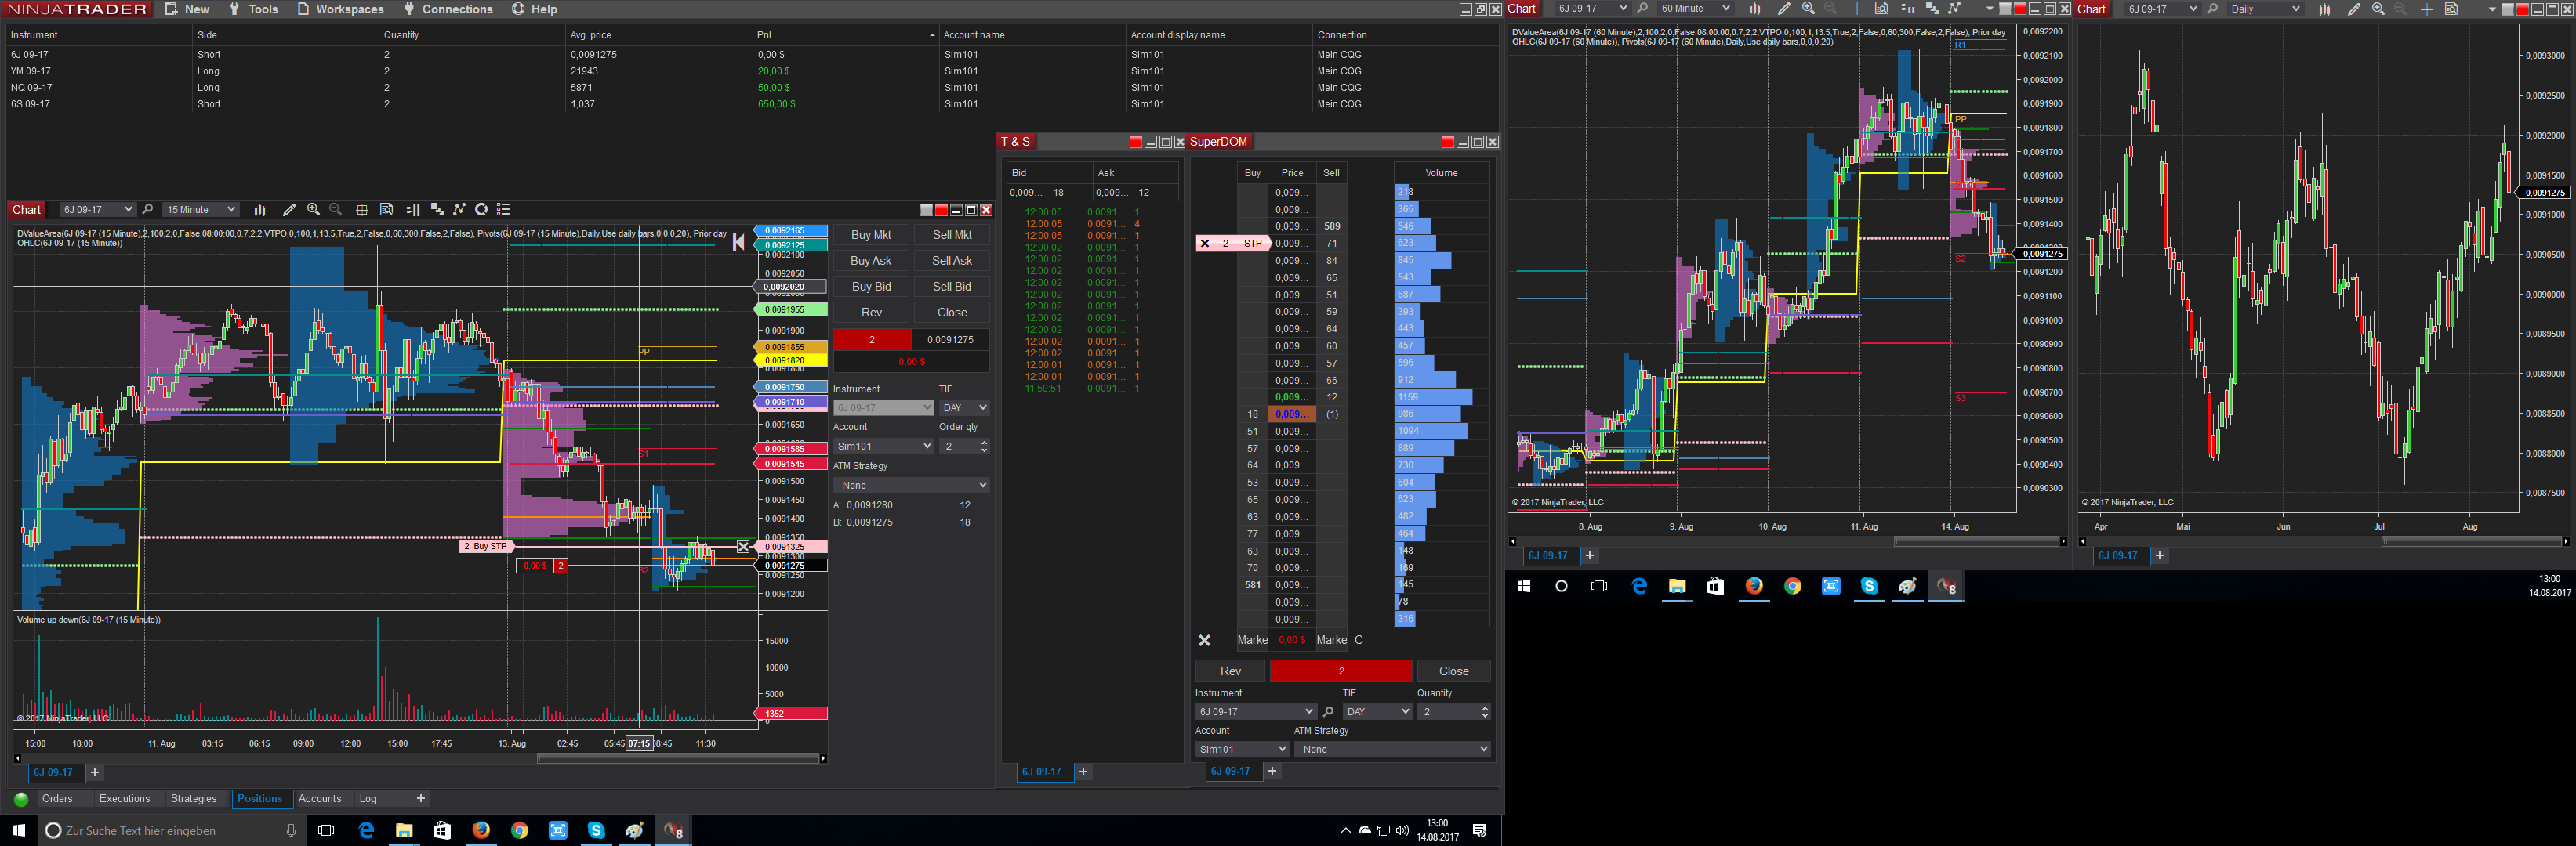Open indicators in the 15 Minute chart
Image resolution: width=2576 pixels, height=846 pixels.
[436, 210]
